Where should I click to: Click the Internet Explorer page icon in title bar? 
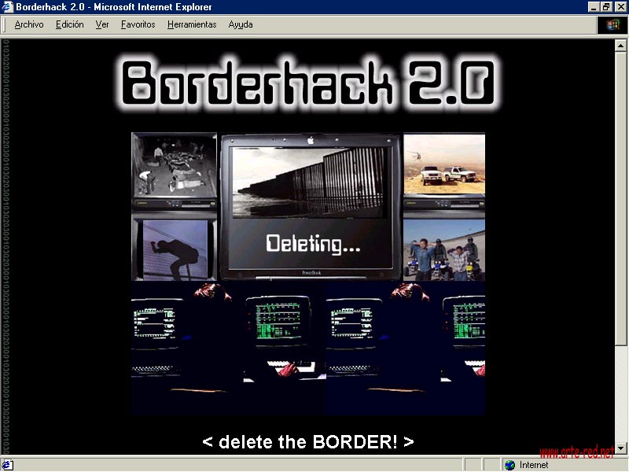[x=7, y=7]
